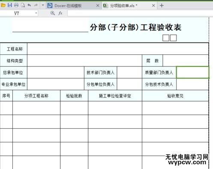Close the Docer-在线模板 tab
This screenshot has height=169, width=213.
tap(98, 6)
